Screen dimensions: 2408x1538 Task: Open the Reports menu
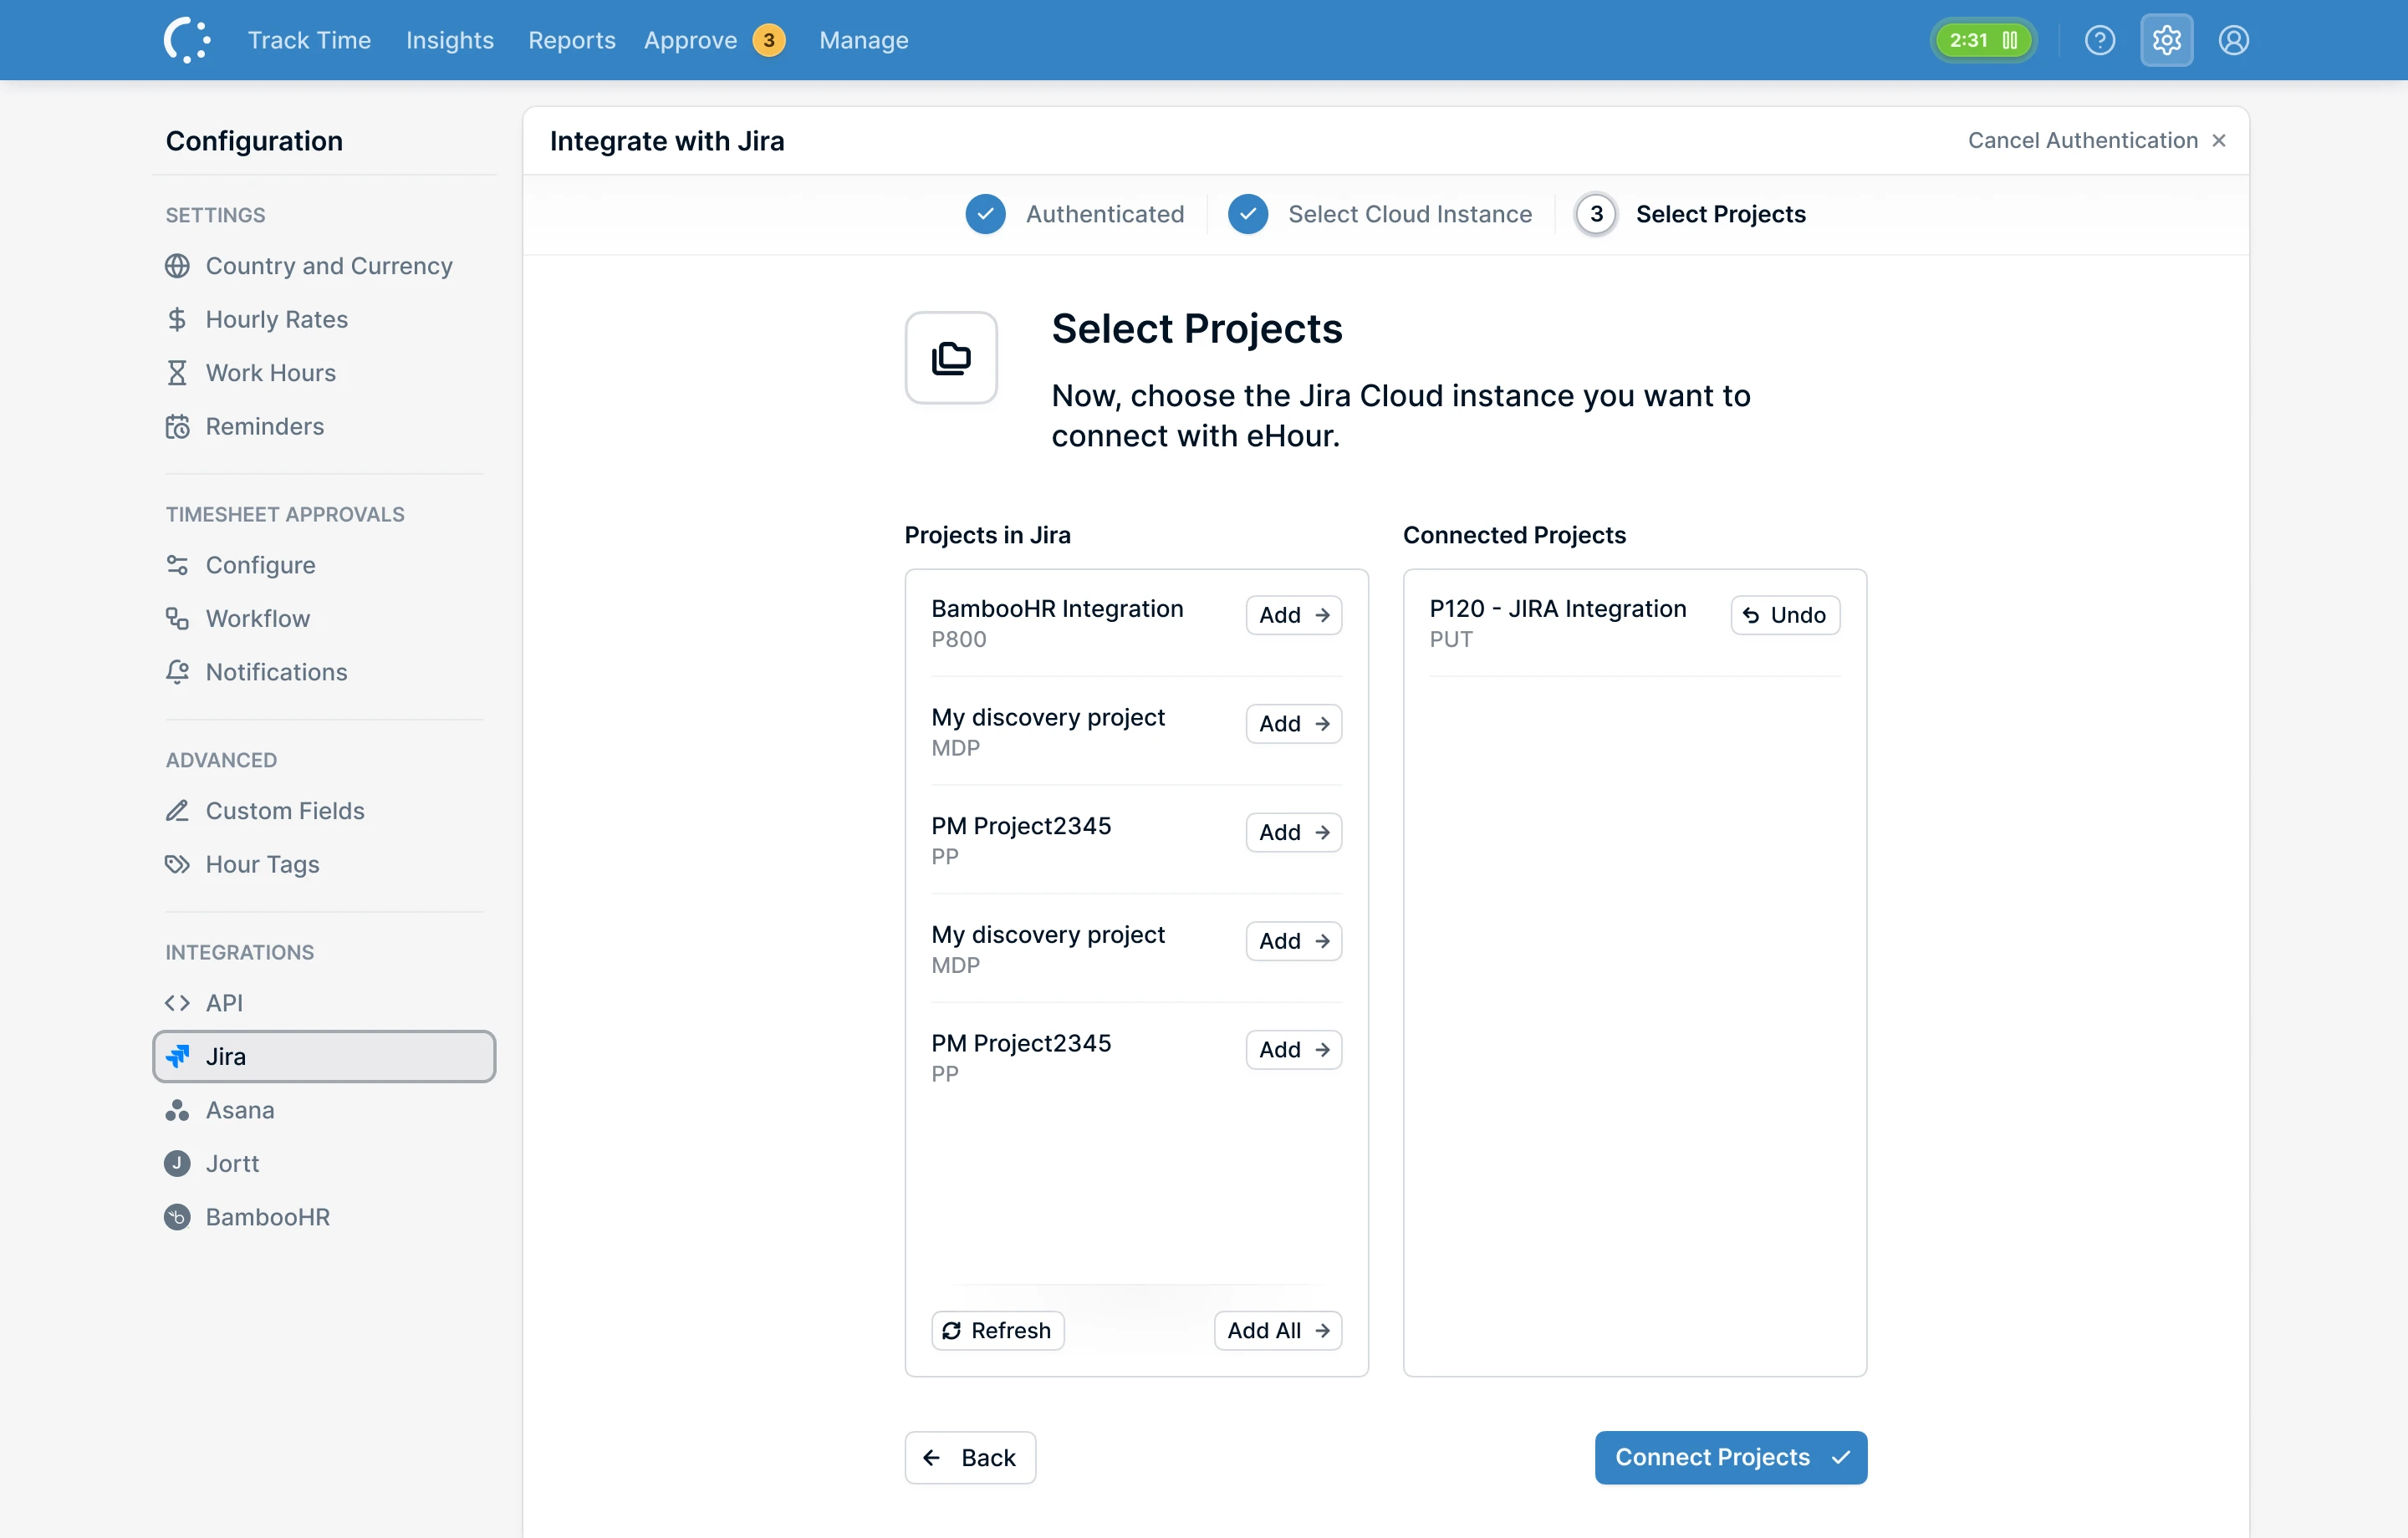(x=572, y=40)
